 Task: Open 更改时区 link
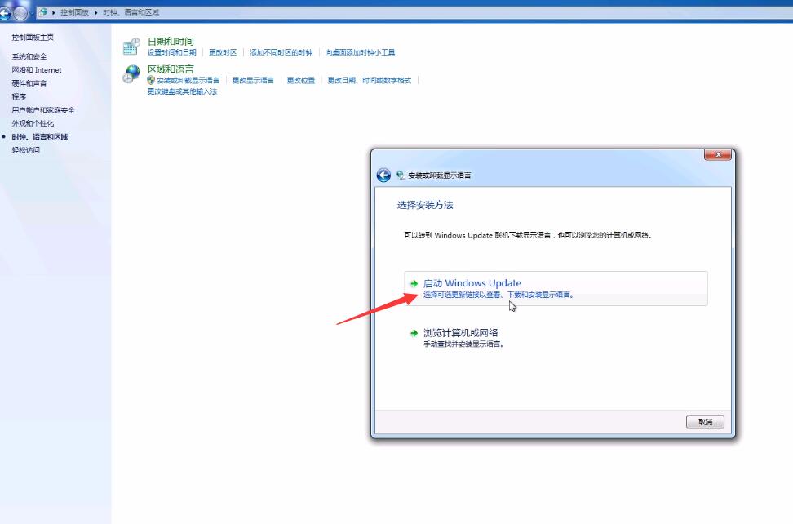pyautogui.click(x=223, y=52)
